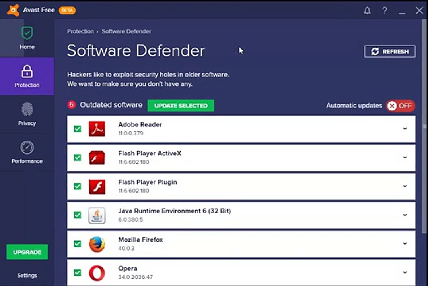
Task: Click the green Upgrade button
Action: [x=27, y=252]
